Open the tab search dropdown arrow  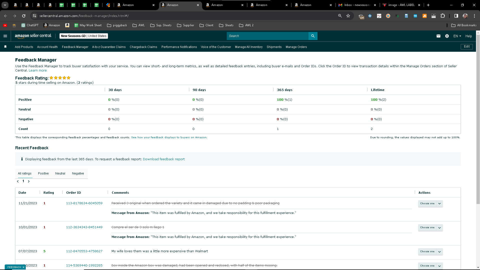tap(5, 5)
